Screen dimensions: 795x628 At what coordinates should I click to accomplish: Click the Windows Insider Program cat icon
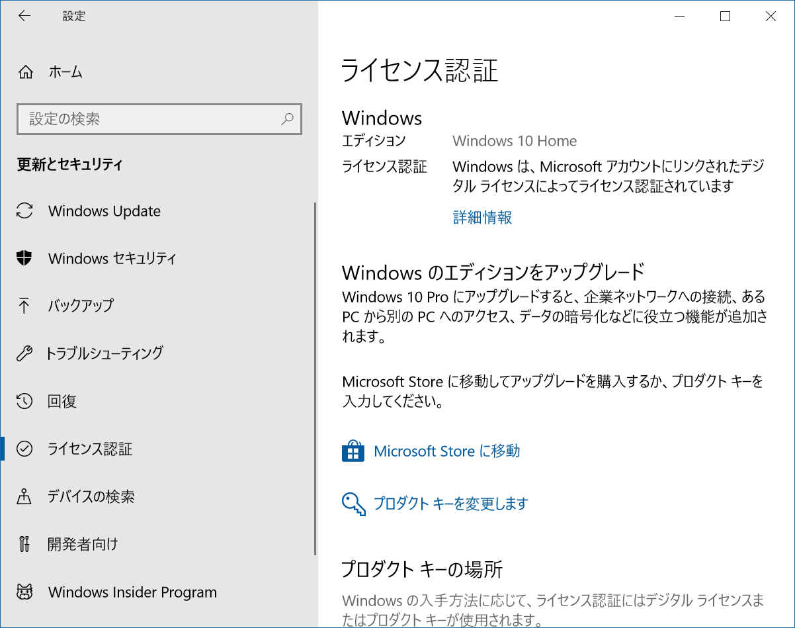pos(24,592)
